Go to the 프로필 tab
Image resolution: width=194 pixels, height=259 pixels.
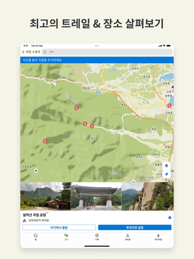pos(128,237)
